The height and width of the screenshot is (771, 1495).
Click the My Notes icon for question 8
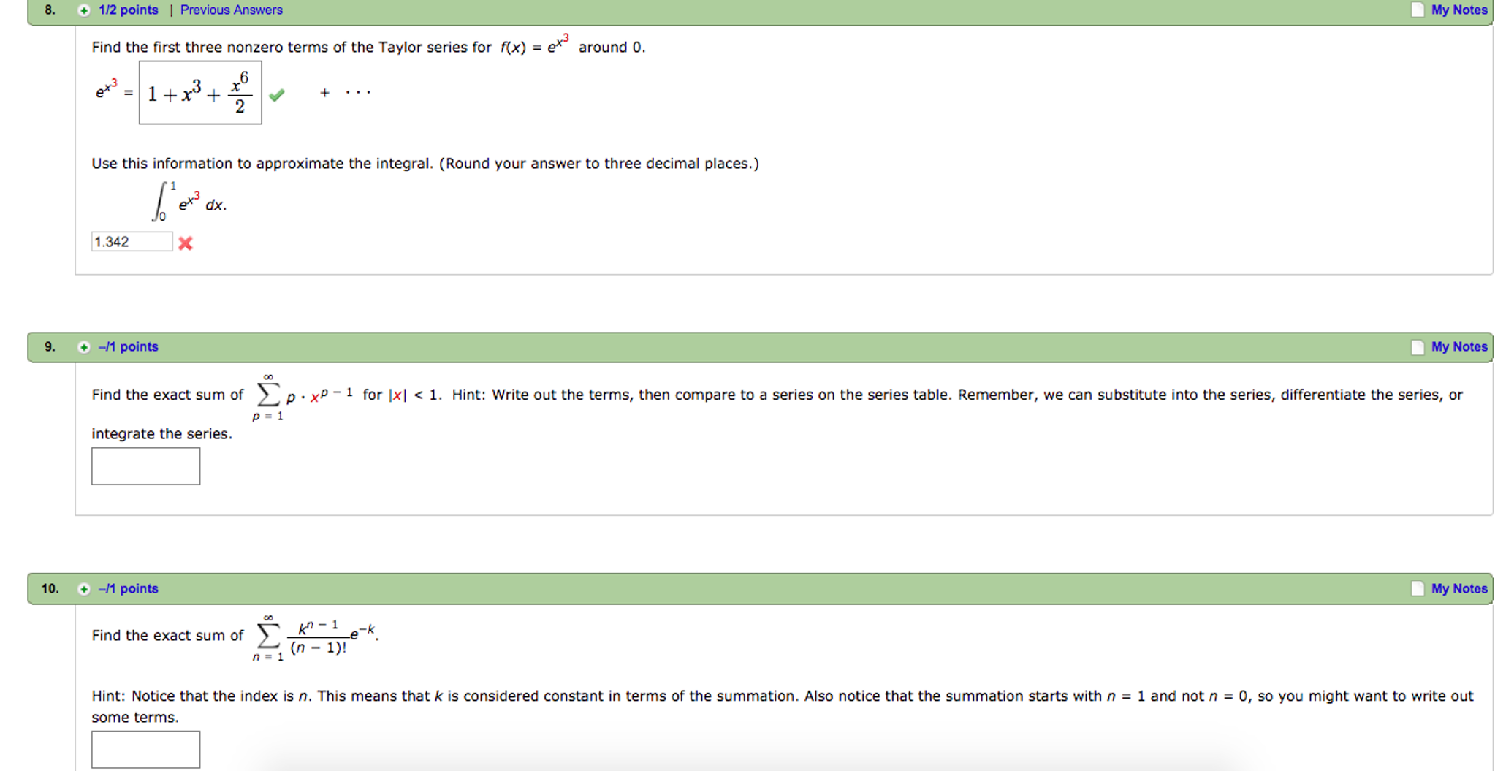(x=1416, y=10)
